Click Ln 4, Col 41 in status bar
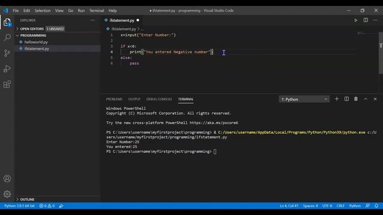This screenshot has height=215, width=383. (x=288, y=205)
